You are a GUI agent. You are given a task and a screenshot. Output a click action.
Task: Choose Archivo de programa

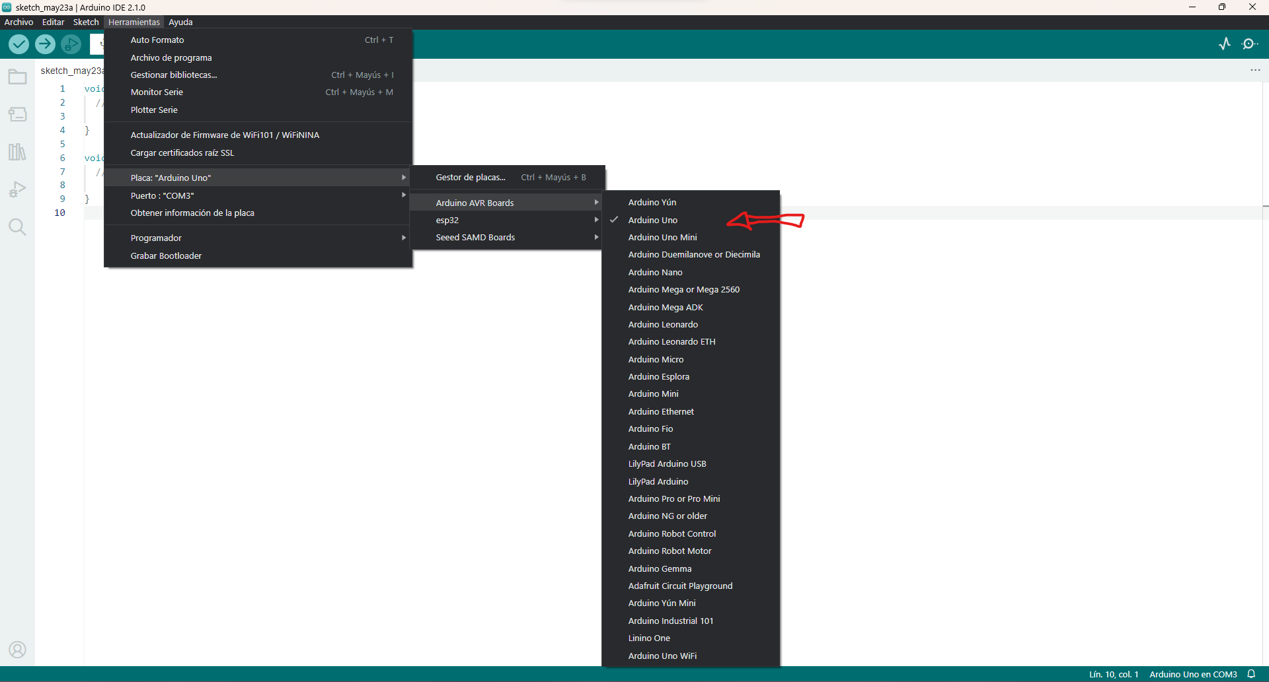coord(258,58)
